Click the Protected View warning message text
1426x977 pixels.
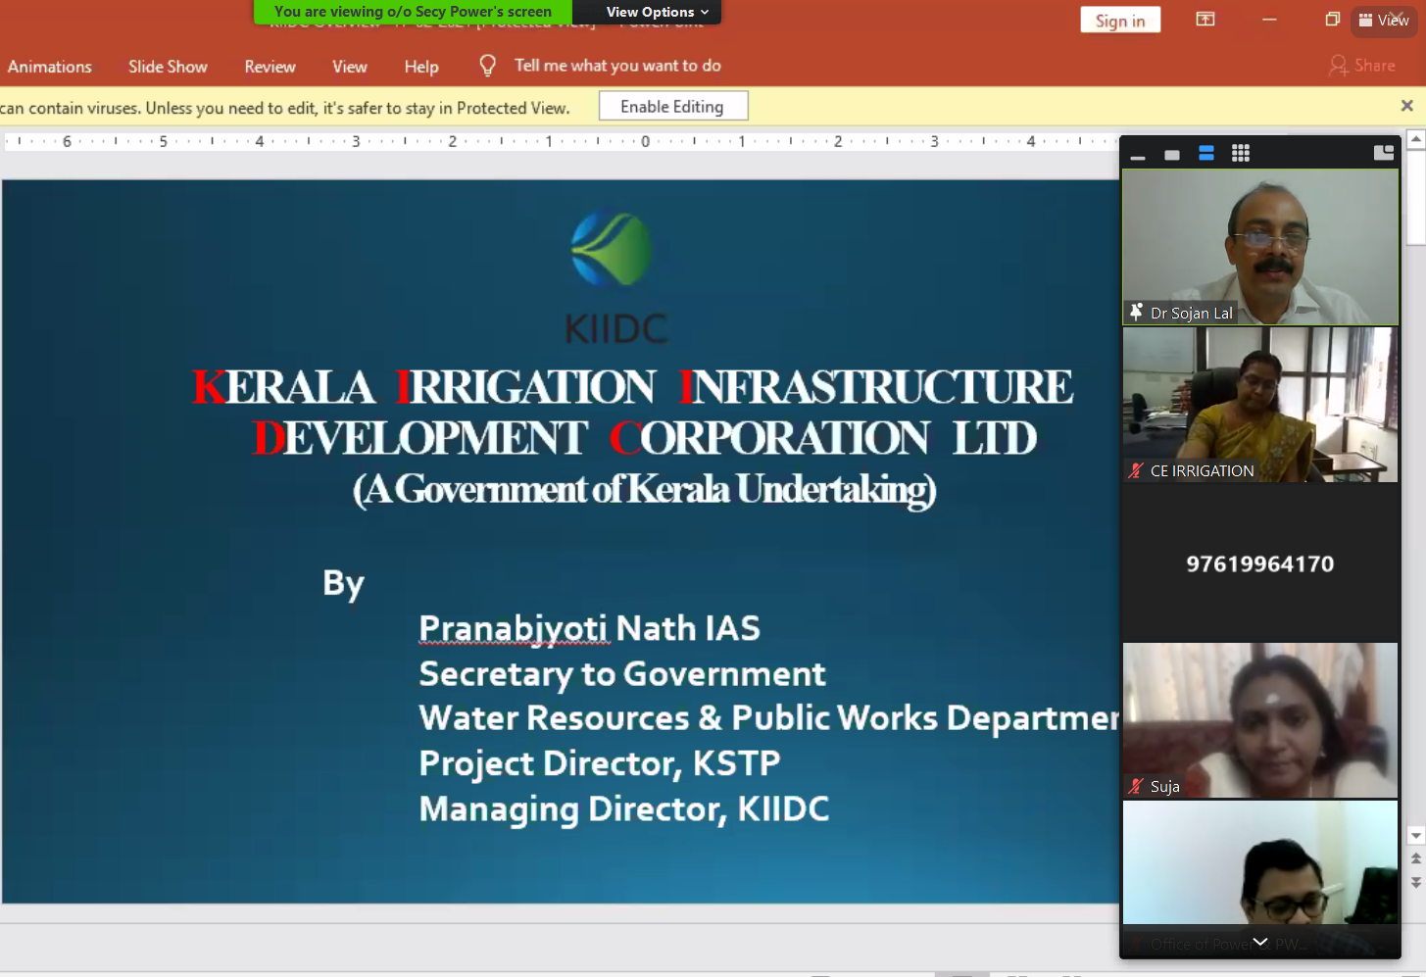tap(285, 108)
